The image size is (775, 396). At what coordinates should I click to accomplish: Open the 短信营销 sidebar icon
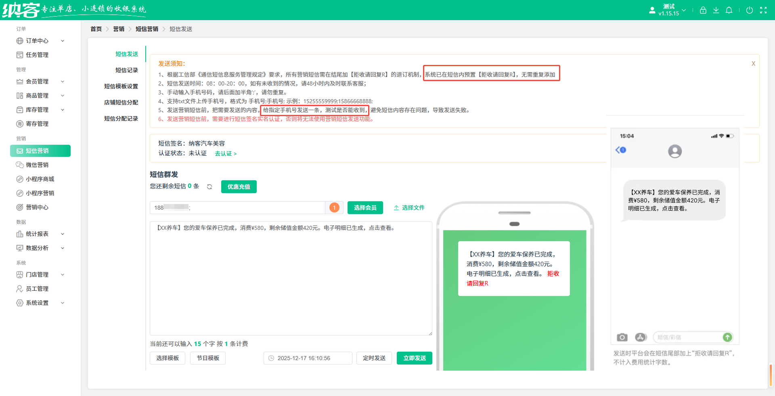point(19,151)
